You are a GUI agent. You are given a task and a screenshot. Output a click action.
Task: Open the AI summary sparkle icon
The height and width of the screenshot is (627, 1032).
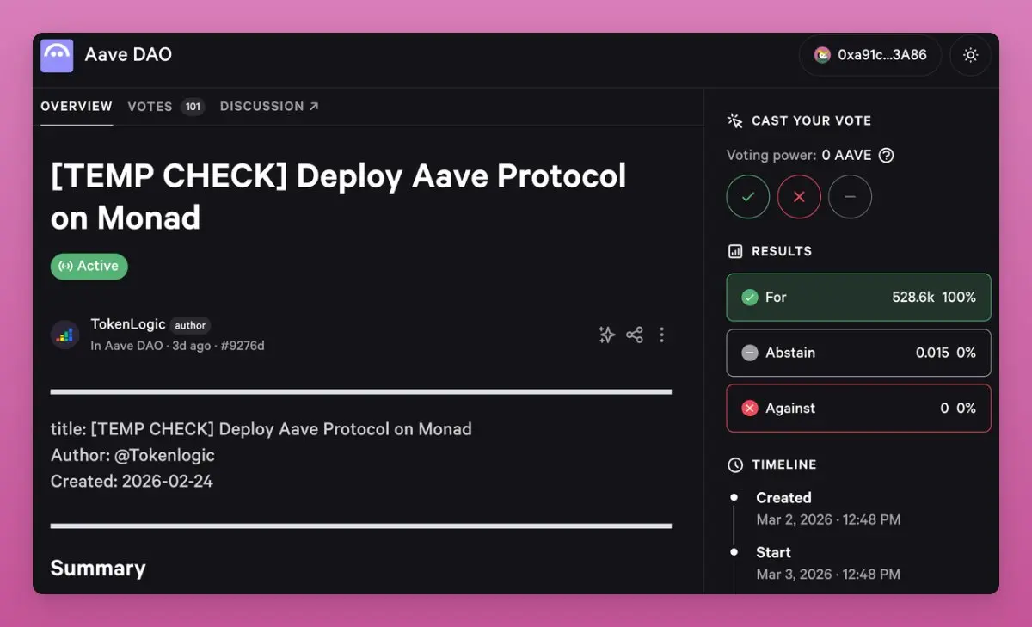(607, 335)
